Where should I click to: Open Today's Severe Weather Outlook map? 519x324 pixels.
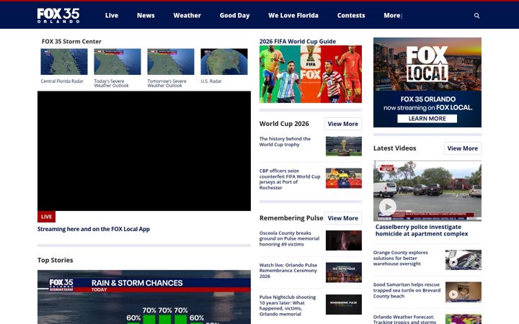click(x=117, y=62)
